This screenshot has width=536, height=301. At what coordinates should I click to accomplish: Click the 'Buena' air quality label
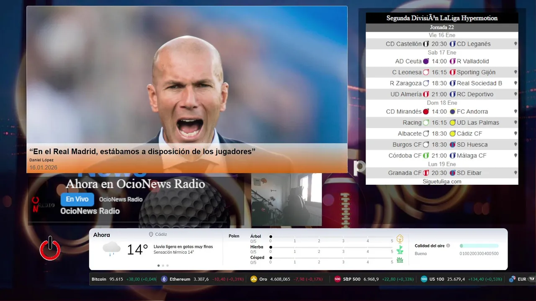coord(420,254)
